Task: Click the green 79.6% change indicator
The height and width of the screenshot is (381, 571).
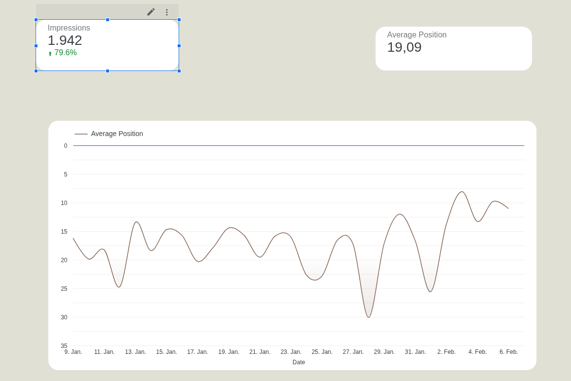Action: tap(63, 53)
